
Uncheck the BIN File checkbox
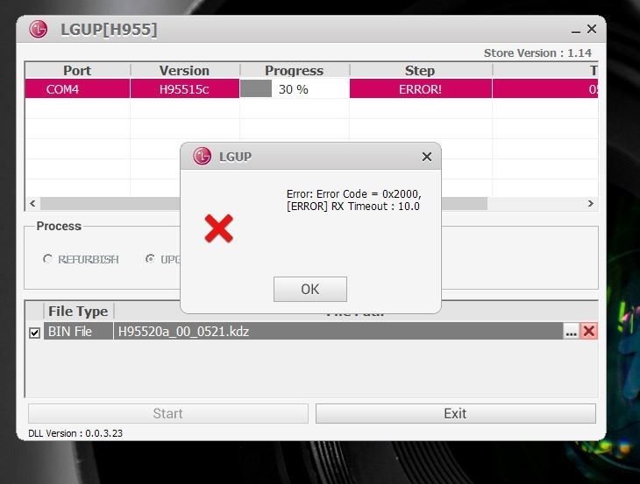click(x=35, y=333)
